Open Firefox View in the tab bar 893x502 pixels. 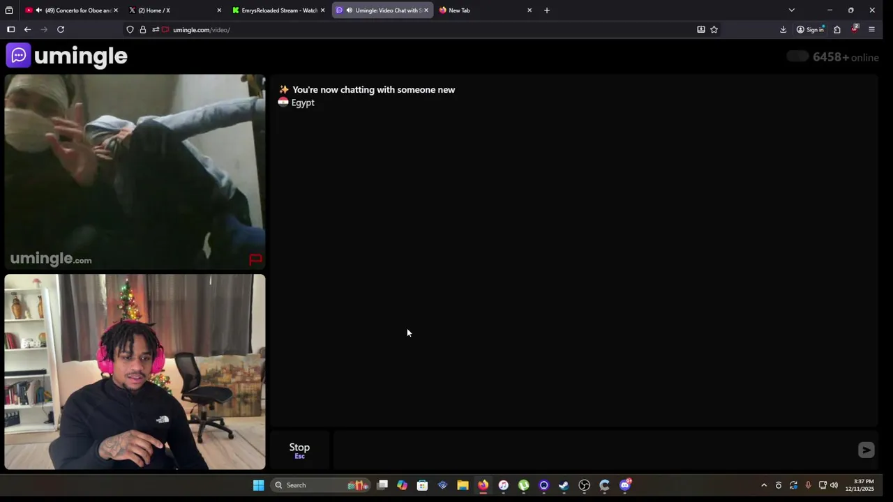9,10
